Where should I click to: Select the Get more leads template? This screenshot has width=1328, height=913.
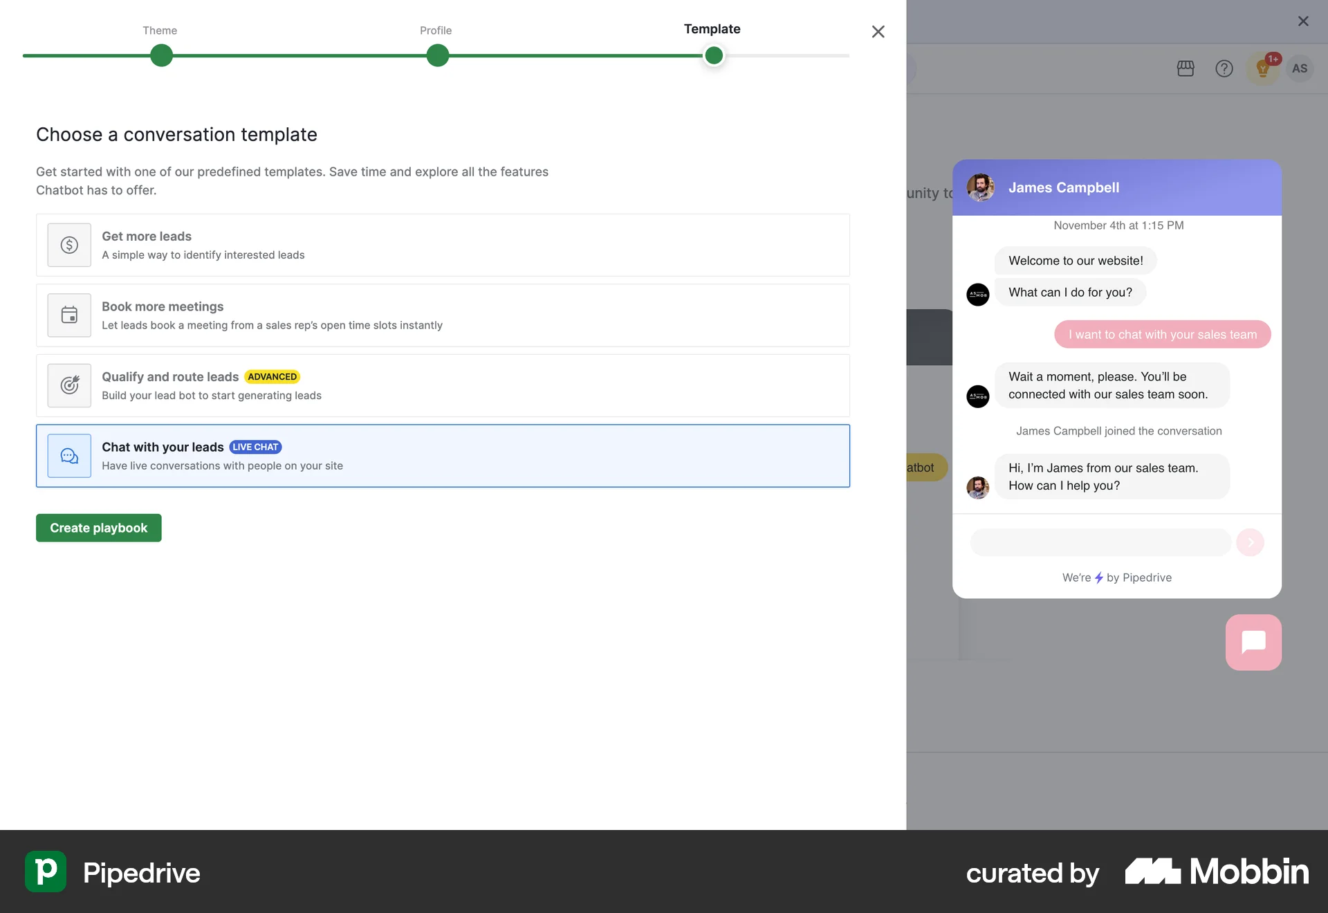point(443,245)
